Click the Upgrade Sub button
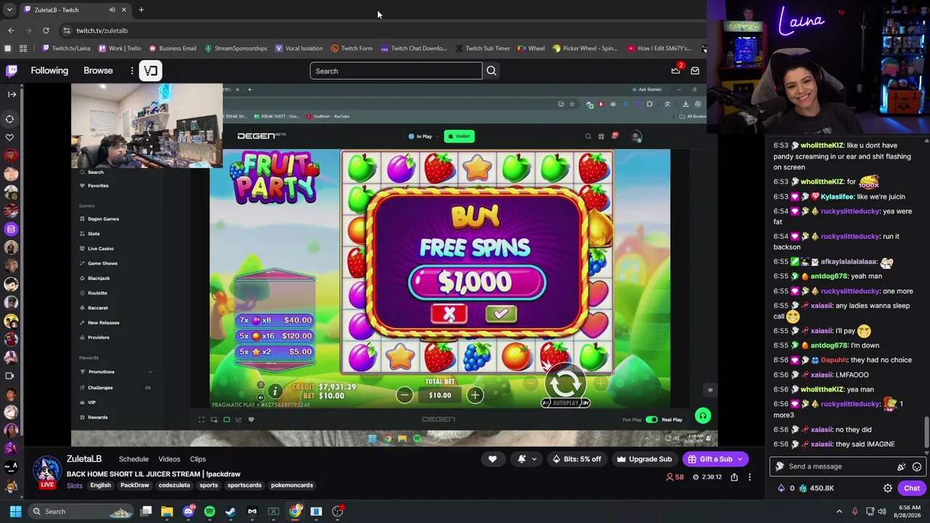Screen dimensions: 930x523 point(644,459)
